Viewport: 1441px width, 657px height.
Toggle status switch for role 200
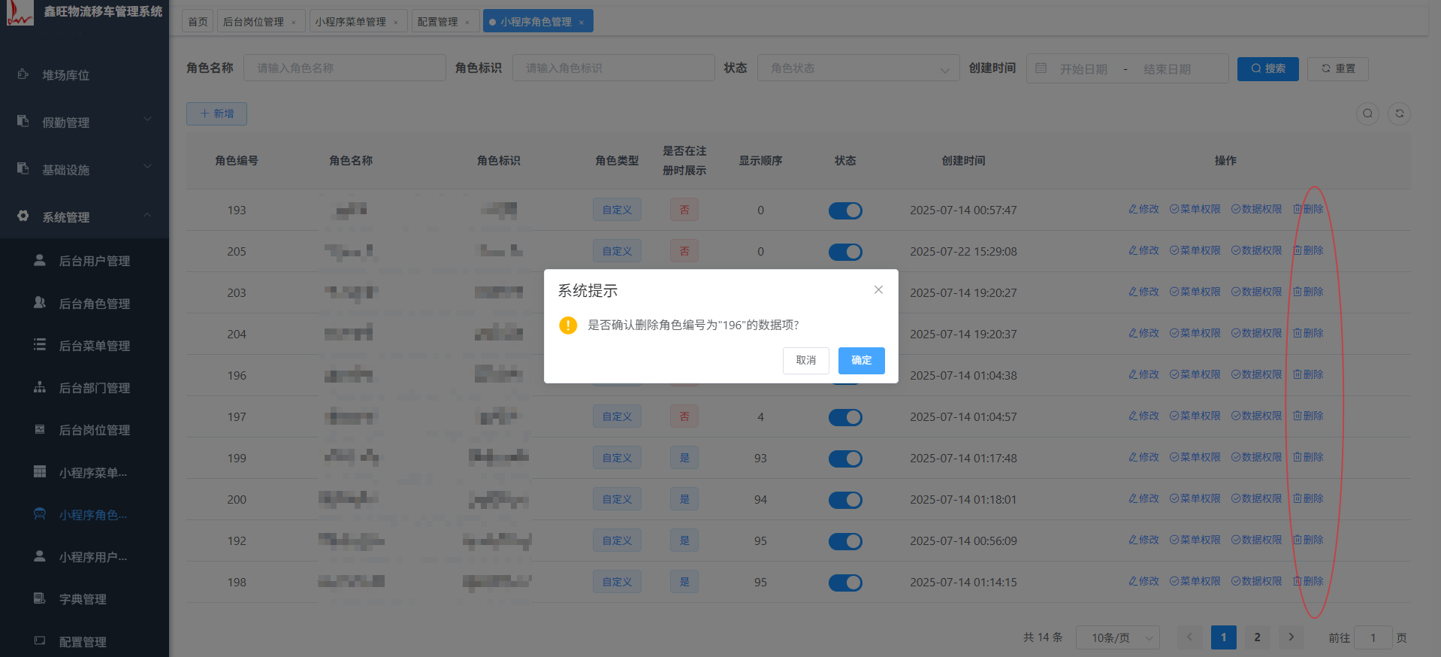[845, 500]
